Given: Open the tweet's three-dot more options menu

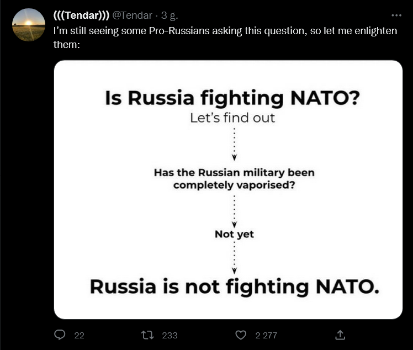Looking at the screenshot, I should [396, 15].
